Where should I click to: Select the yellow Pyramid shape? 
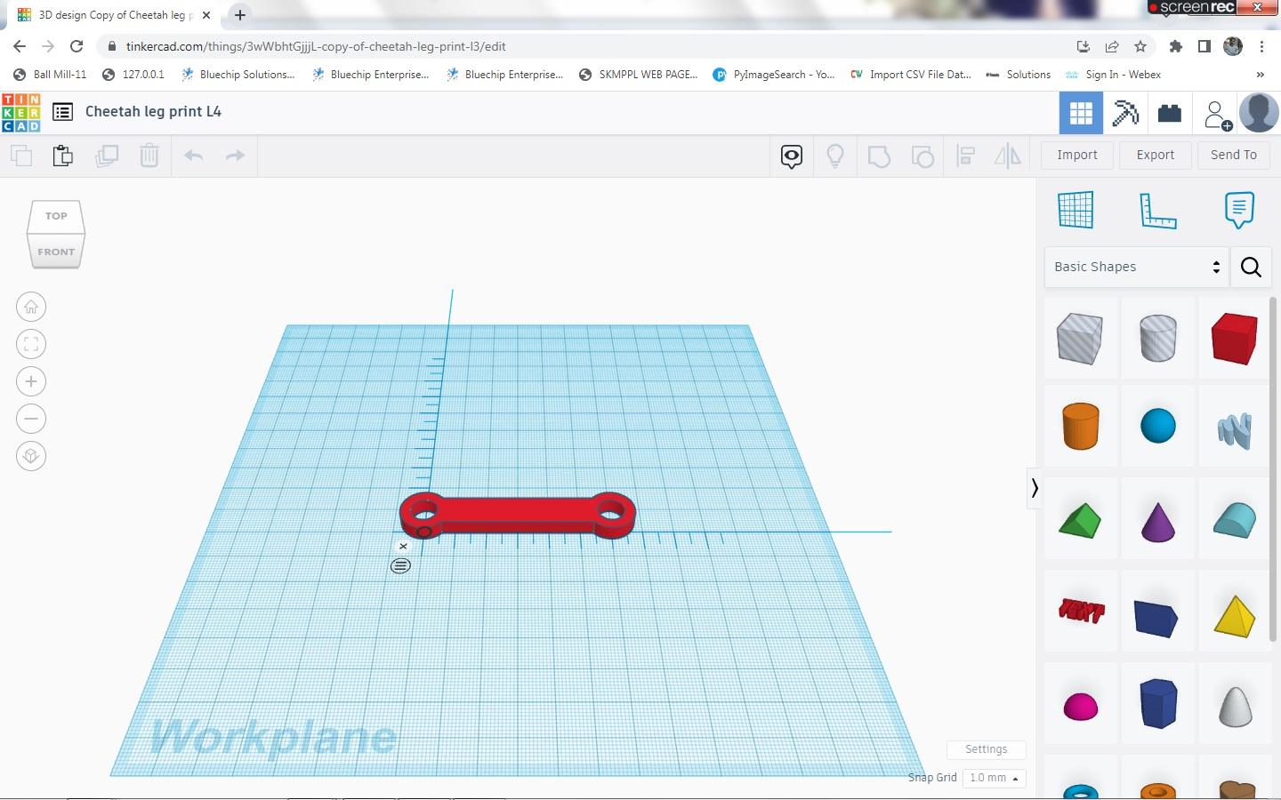click(x=1235, y=616)
